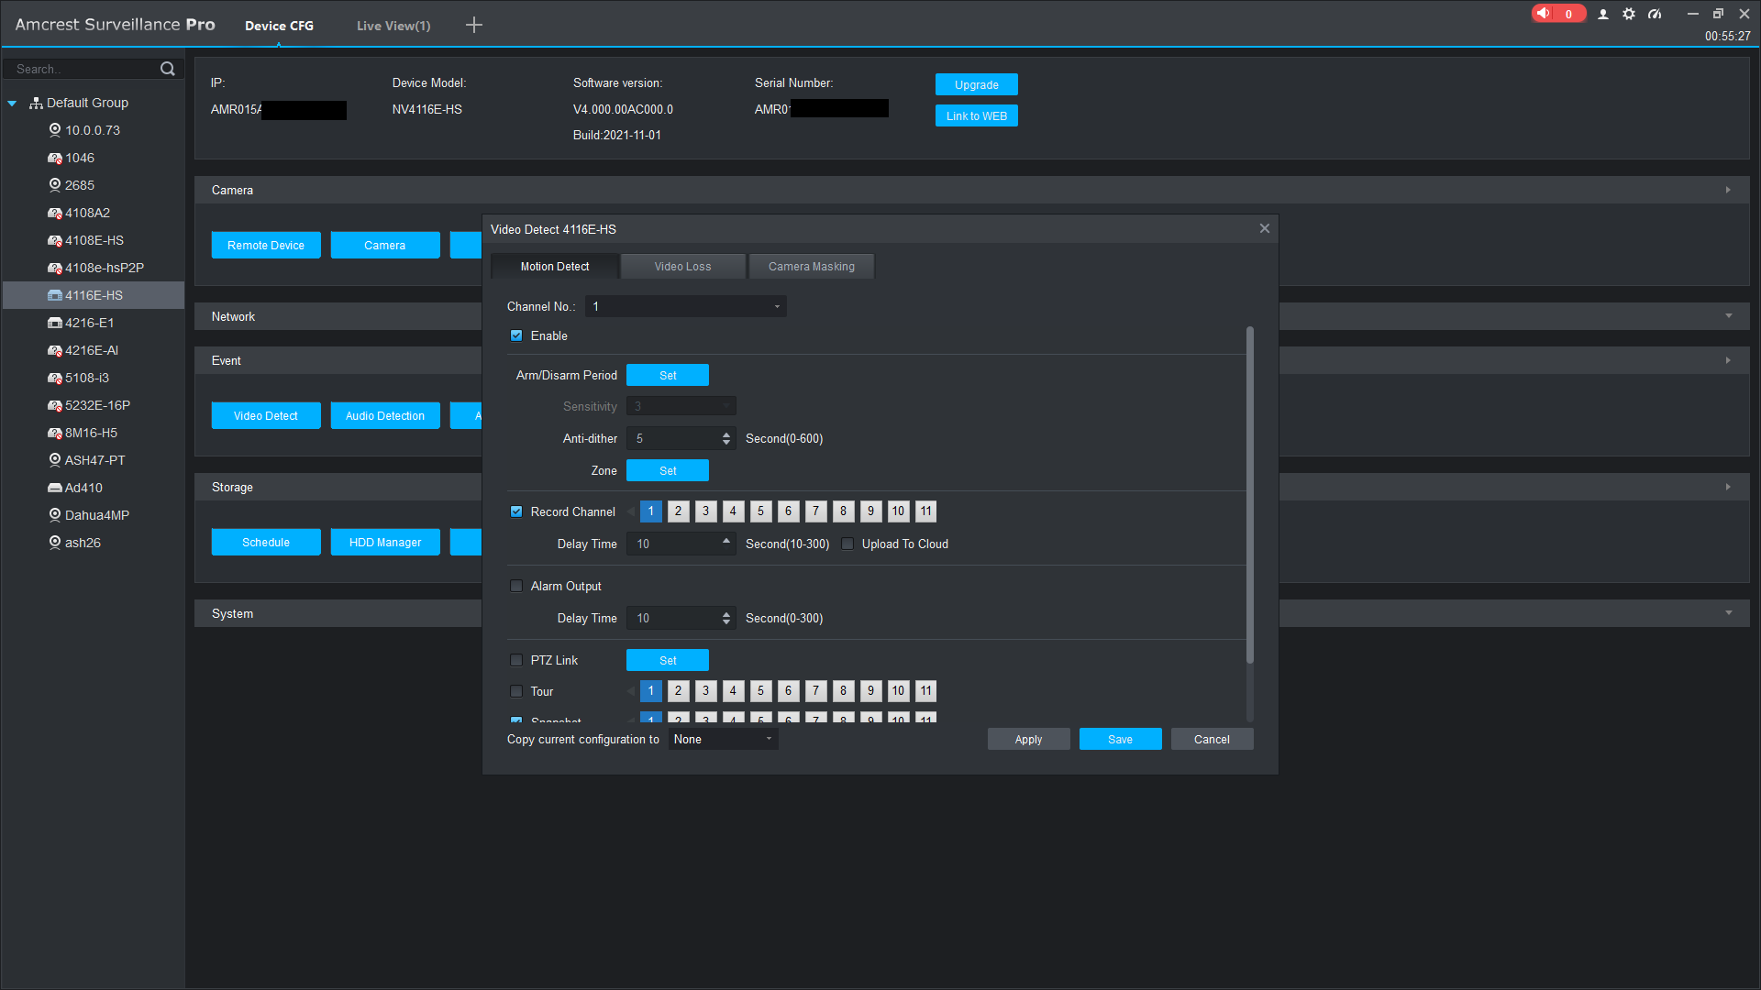Select device 10.0.0.73 camera icon
1761x990 pixels.
(55, 130)
